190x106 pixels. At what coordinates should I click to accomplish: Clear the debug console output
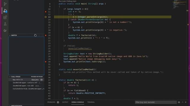point(179,102)
